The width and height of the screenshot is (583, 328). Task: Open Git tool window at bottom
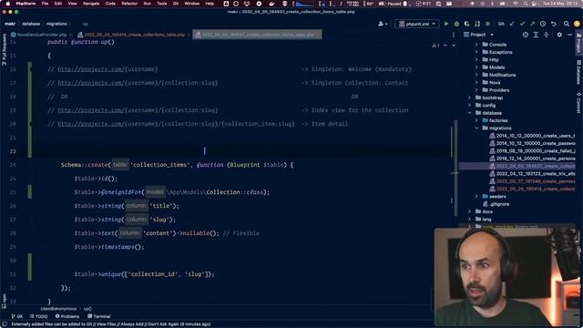[17, 316]
